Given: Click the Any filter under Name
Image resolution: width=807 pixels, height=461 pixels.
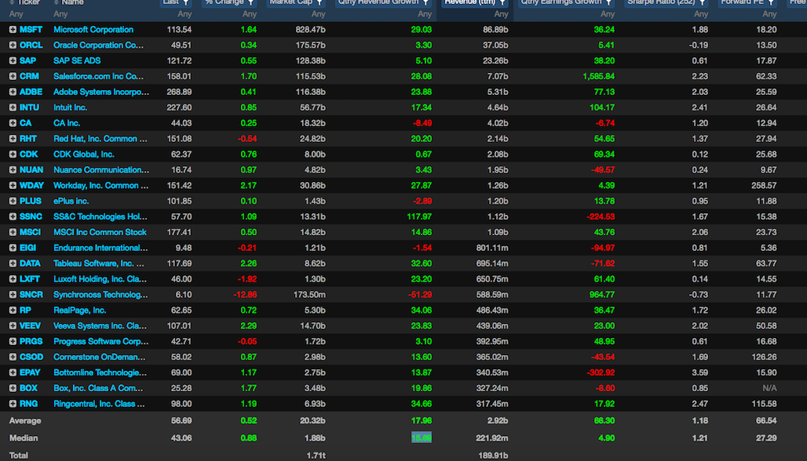Looking at the screenshot, I should click(x=60, y=14).
